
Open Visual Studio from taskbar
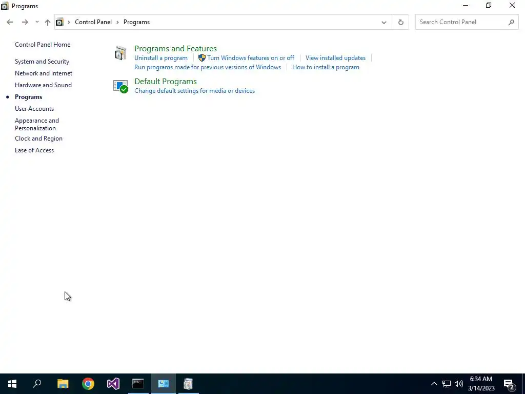click(x=113, y=384)
